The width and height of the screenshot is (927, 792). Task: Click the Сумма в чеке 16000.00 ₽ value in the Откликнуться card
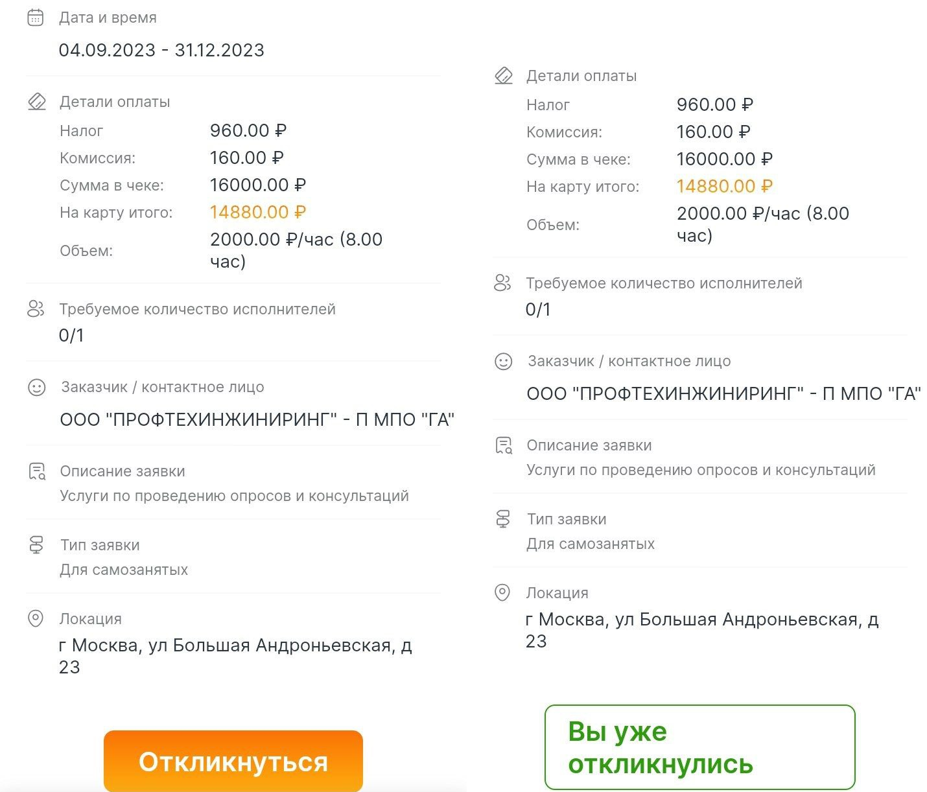coord(257,185)
